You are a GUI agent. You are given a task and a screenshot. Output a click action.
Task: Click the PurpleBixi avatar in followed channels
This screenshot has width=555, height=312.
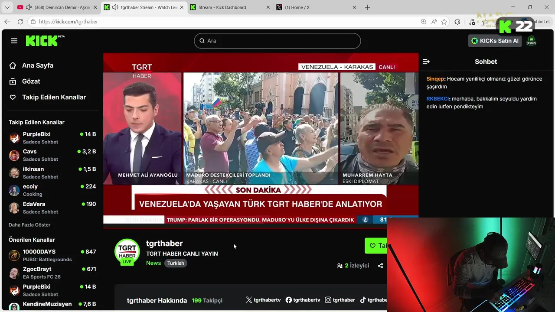click(x=14, y=138)
